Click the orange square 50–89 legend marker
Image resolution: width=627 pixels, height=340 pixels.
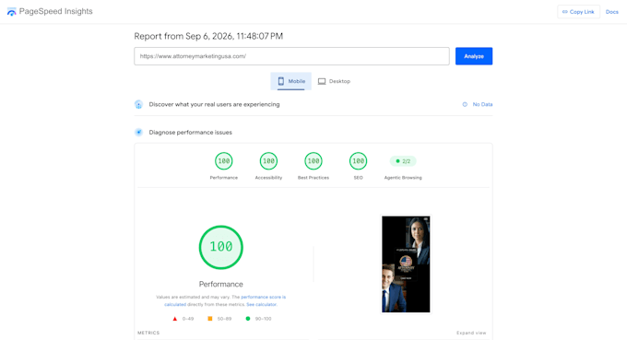tap(210, 319)
